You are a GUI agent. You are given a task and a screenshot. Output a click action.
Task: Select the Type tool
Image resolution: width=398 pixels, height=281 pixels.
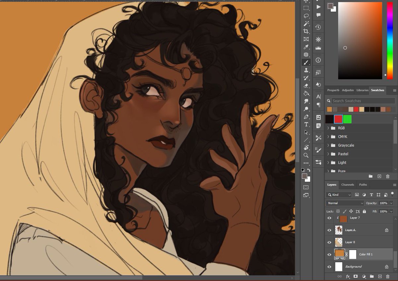306,125
